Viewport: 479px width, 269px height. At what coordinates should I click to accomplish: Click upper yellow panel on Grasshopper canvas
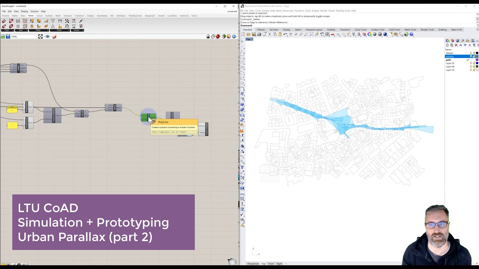click(12, 109)
